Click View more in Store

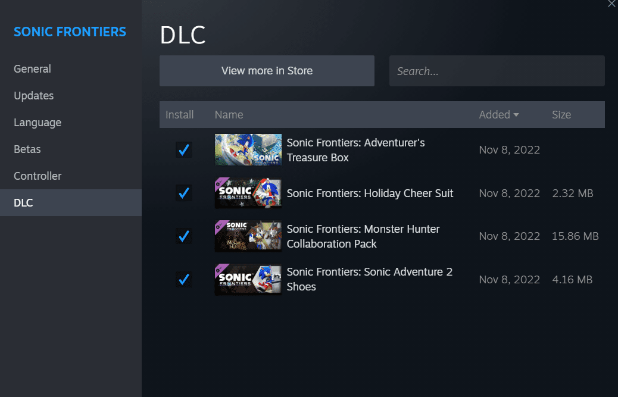coord(266,70)
